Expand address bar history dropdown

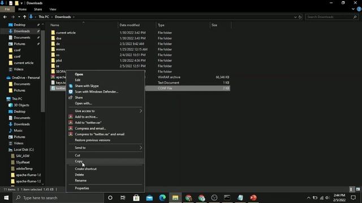[295, 17]
